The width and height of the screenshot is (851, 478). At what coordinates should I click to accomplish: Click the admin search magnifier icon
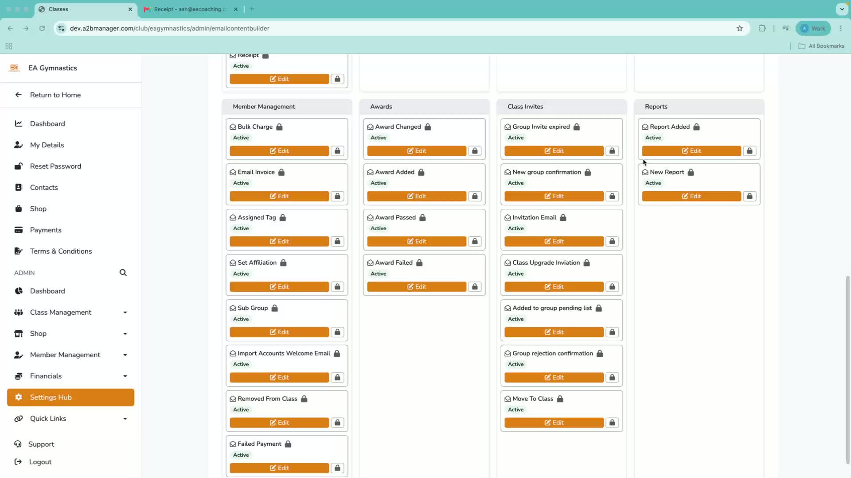tap(123, 273)
